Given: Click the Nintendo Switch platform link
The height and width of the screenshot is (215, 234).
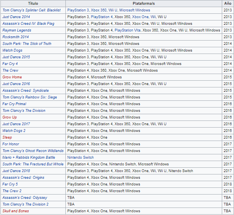Looking at the screenshot, I should pos(80,158).
